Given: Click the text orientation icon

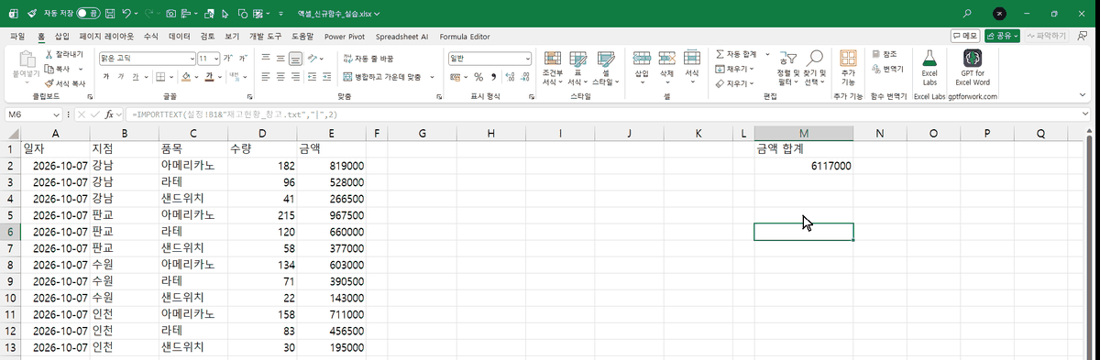Looking at the screenshot, I should (313, 58).
